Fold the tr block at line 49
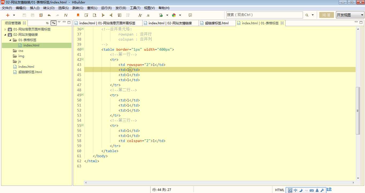 pyautogui.click(x=83, y=95)
